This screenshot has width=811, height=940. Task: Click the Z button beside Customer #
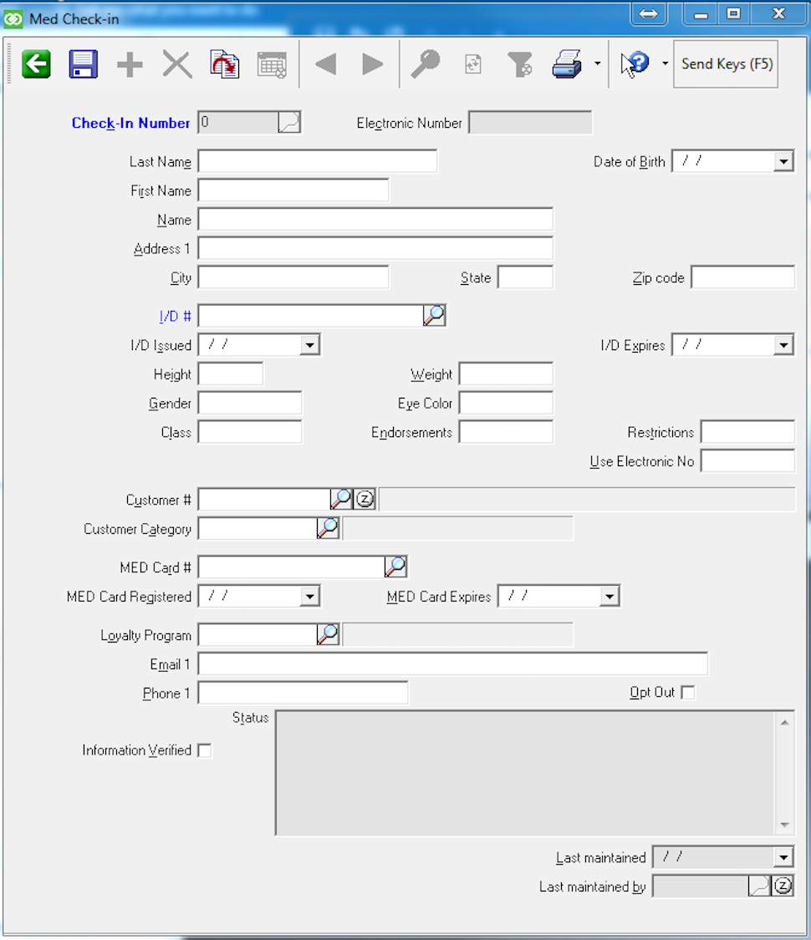365,500
